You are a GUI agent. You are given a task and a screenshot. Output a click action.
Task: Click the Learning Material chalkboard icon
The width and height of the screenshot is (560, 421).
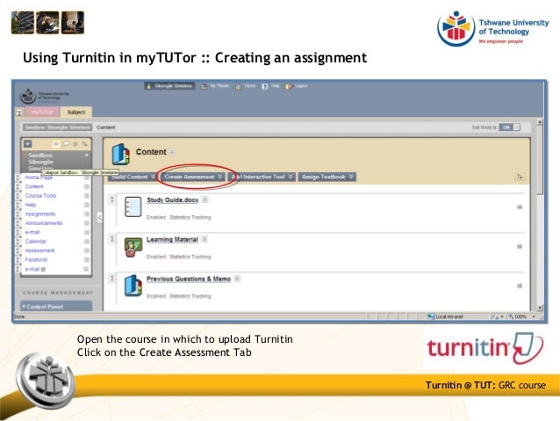tap(133, 247)
